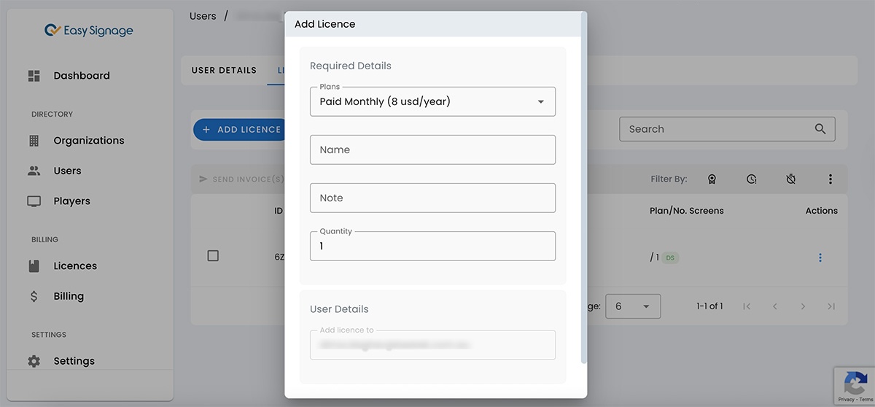Image resolution: width=875 pixels, height=407 pixels.
Task: Click Users breadcrumb link
Action: tap(203, 16)
